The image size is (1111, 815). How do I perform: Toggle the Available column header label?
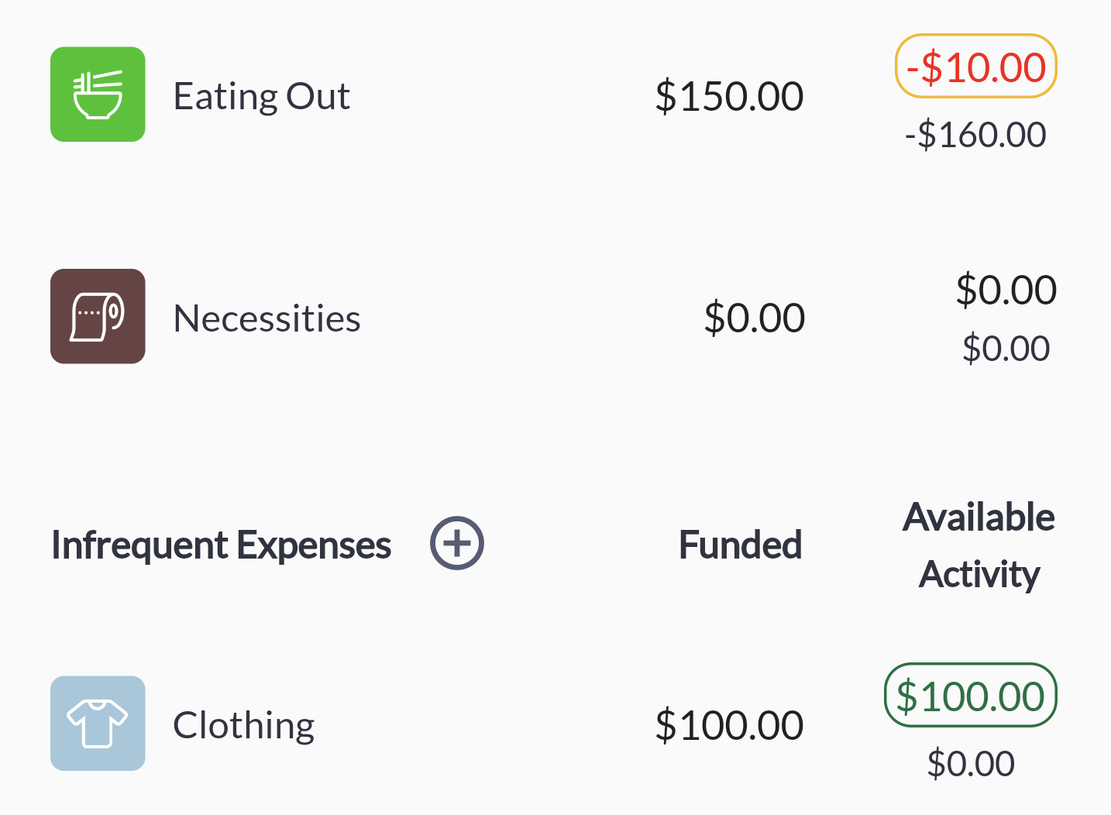click(979, 517)
